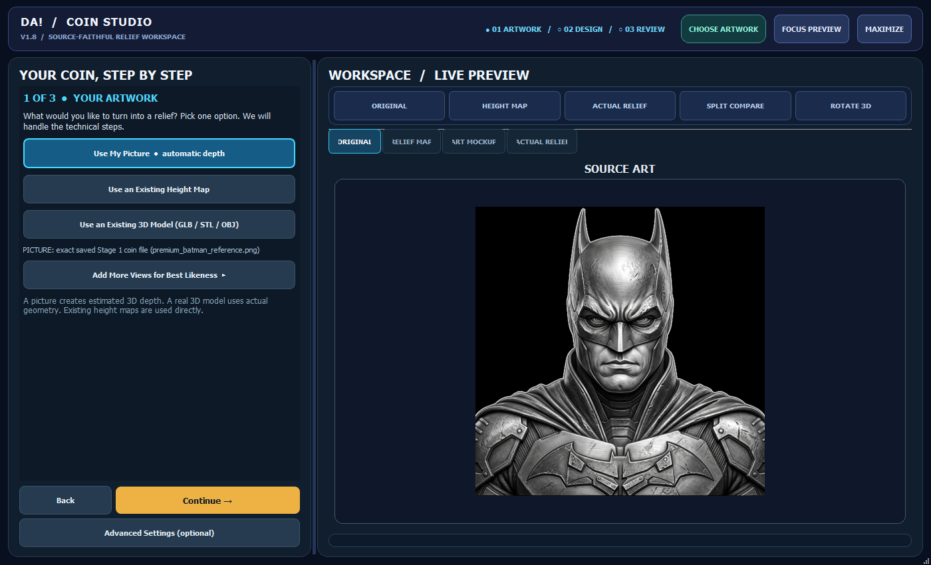Go Back to previous step
The image size is (931, 565).
coord(65,501)
